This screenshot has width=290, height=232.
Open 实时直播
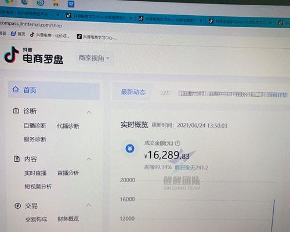point(35,173)
